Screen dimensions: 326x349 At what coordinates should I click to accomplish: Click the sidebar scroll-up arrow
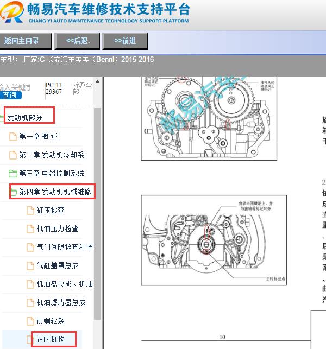point(97,81)
